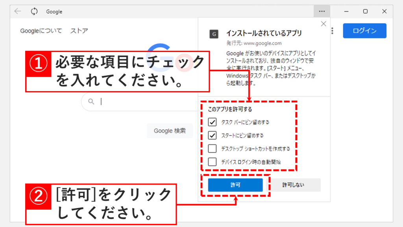Close the installed app popup with X
Viewport: 403px width, 227px height.
pyautogui.click(x=324, y=24)
